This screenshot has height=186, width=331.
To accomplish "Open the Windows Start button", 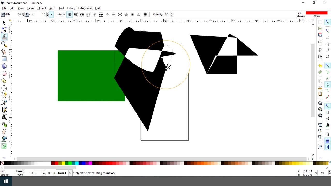I will (x=6, y=182).
